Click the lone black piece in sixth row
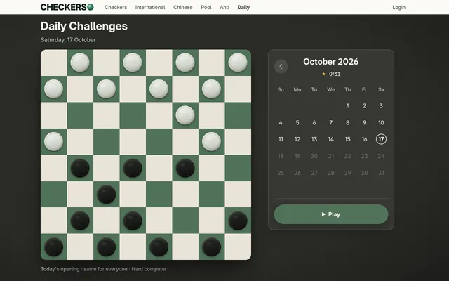Viewport: 449px width, 281px height. 106,195
